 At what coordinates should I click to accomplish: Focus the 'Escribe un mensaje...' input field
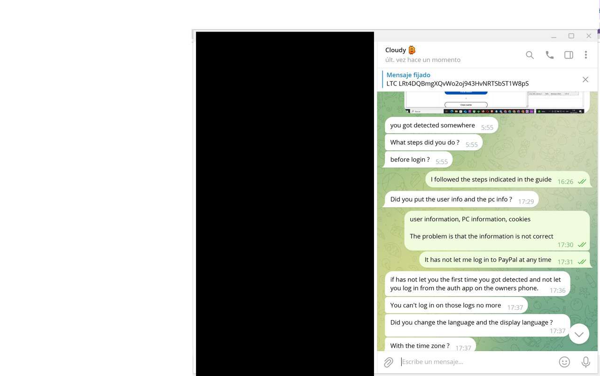[477, 361]
